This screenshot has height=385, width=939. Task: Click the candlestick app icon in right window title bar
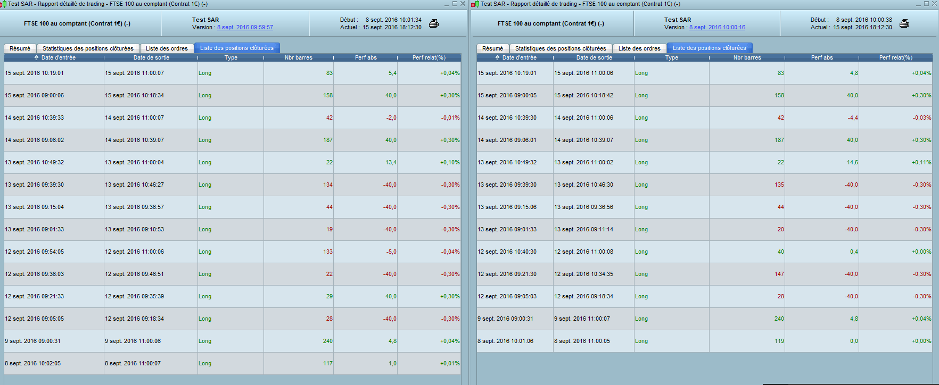tap(476, 4)
